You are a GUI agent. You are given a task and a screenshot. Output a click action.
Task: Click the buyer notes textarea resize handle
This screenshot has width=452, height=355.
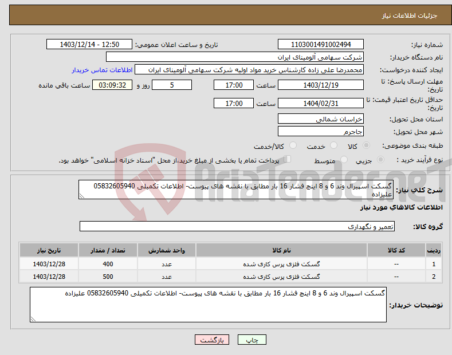(33, 319)
